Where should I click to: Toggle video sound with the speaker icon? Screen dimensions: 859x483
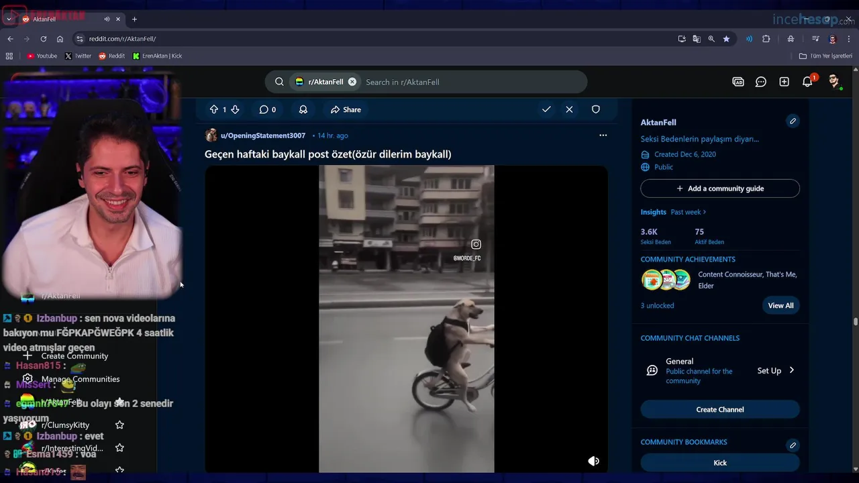pos(593,461)
